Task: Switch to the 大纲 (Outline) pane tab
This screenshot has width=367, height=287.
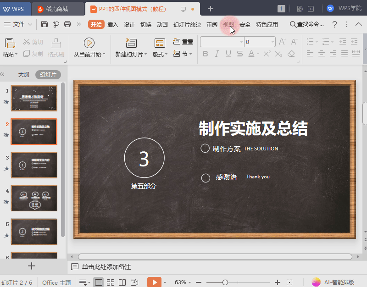Action: (24, 75)
